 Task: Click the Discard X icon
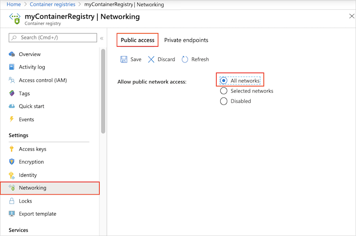tap(151, 59)
